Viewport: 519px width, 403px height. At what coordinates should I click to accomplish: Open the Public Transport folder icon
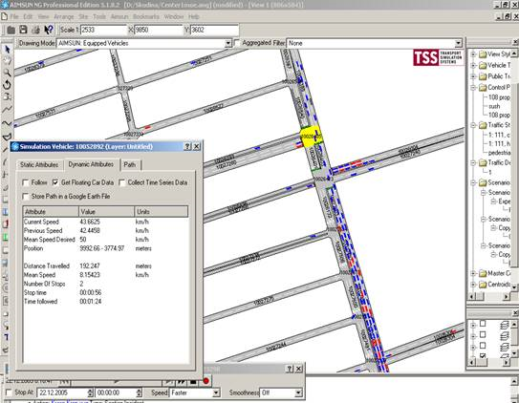point(483,76)
